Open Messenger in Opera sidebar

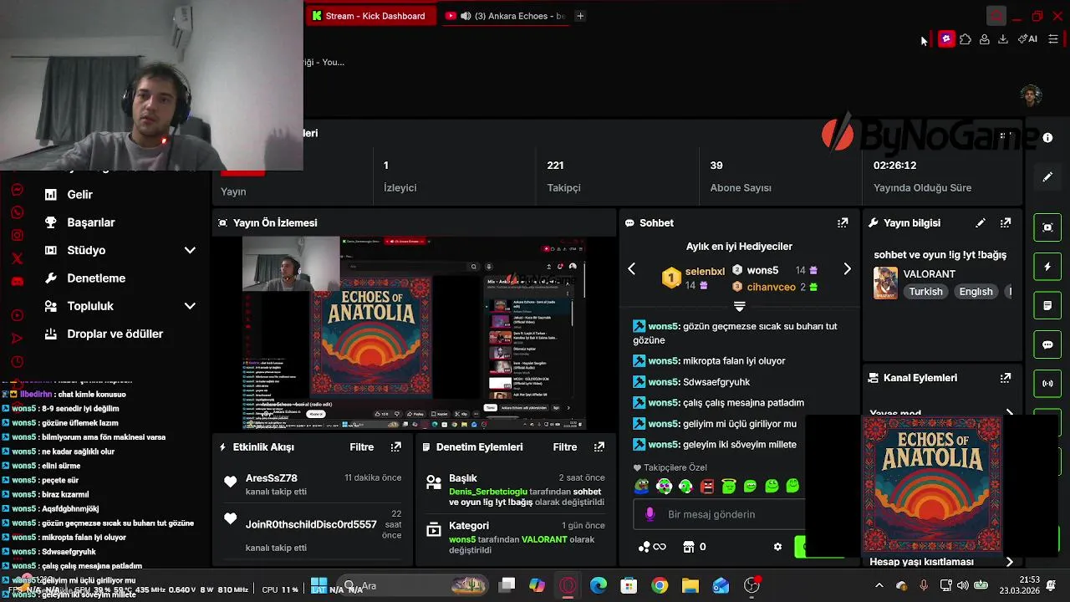(x=17, y=190)
